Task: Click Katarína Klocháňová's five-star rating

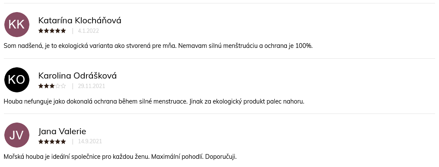Action: pos(52,31)
